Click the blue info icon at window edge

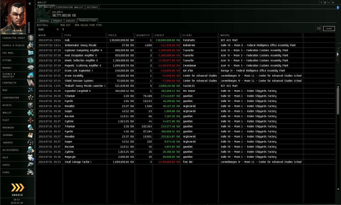click(338, 8)
